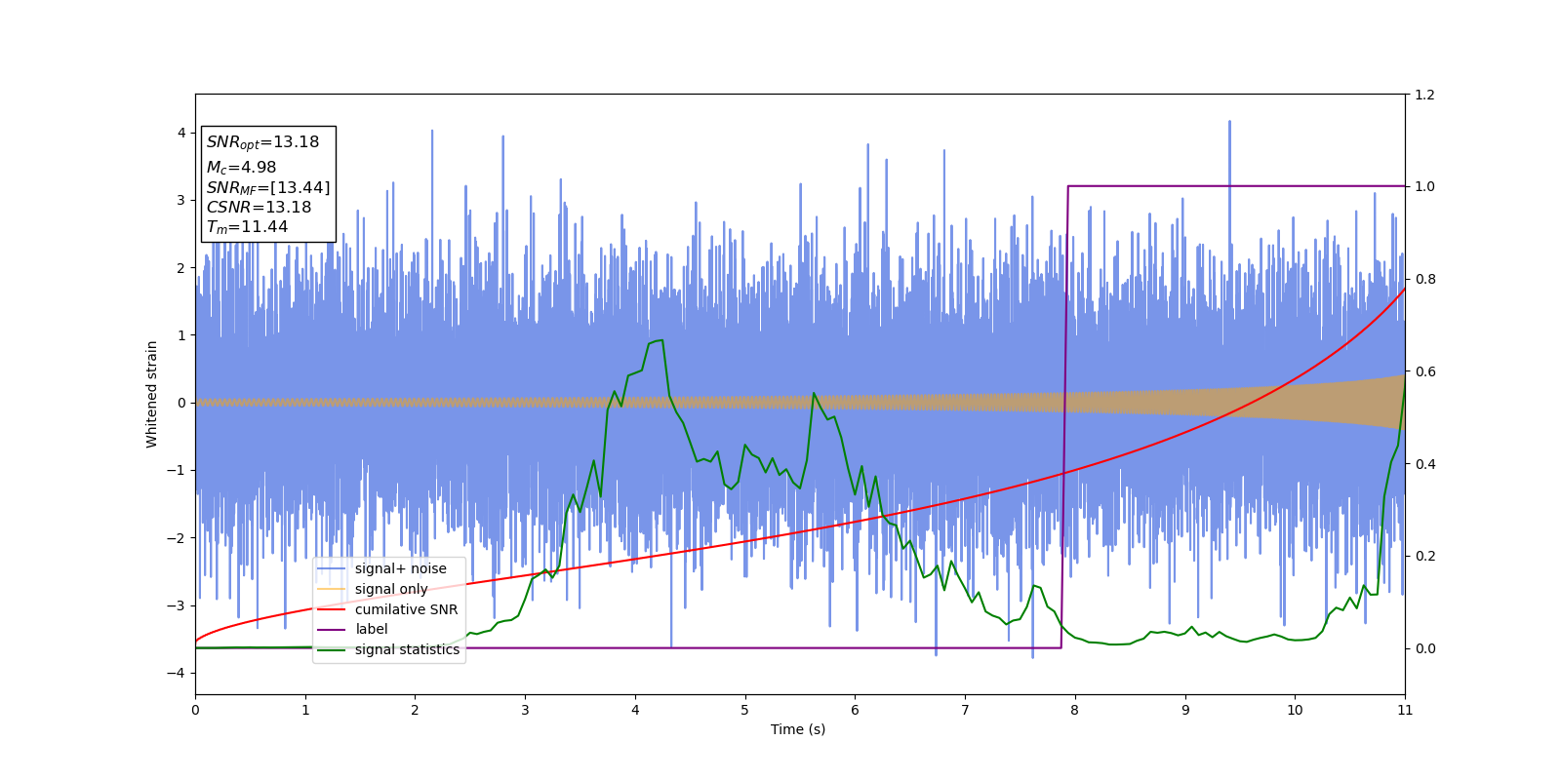Click right y-axis tick label 0.8

(x=1424, y=279)
